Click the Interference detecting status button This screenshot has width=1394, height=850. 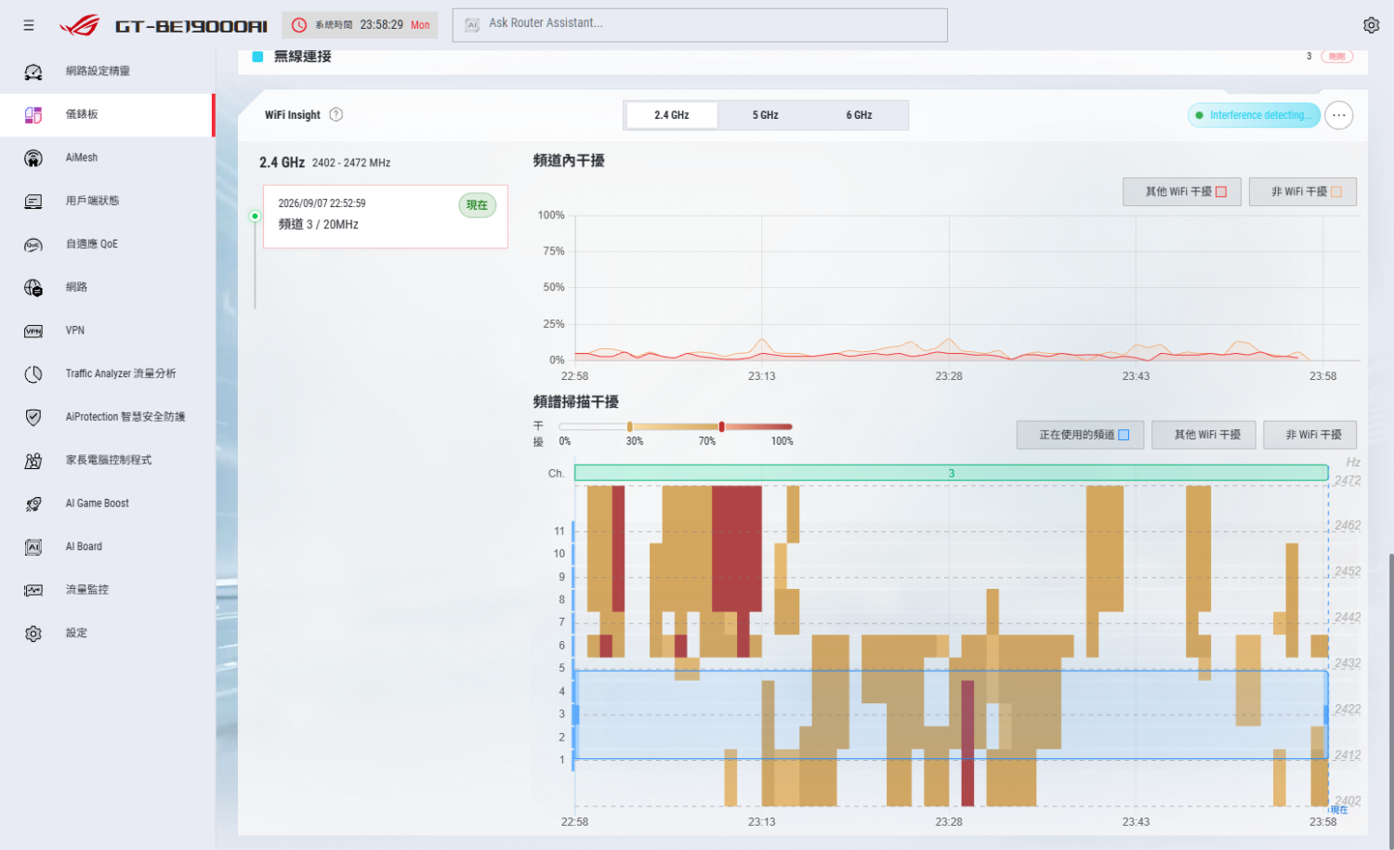(x=1254, y=115)
